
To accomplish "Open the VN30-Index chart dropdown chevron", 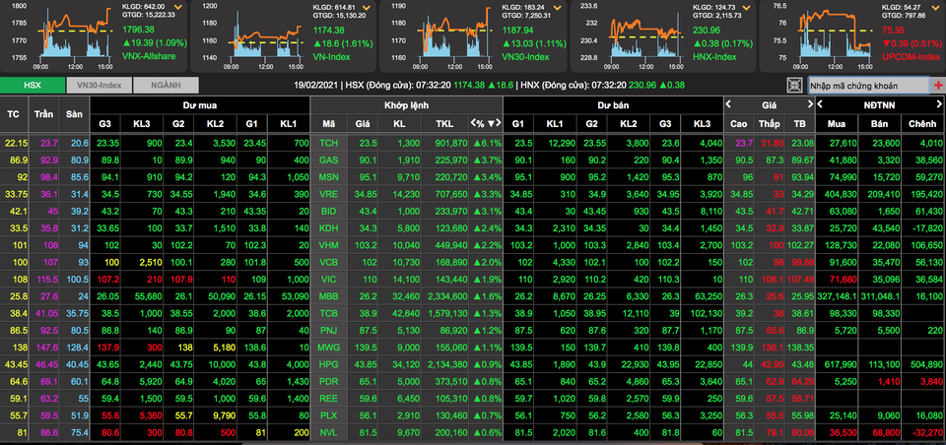I will click(557, 8).
